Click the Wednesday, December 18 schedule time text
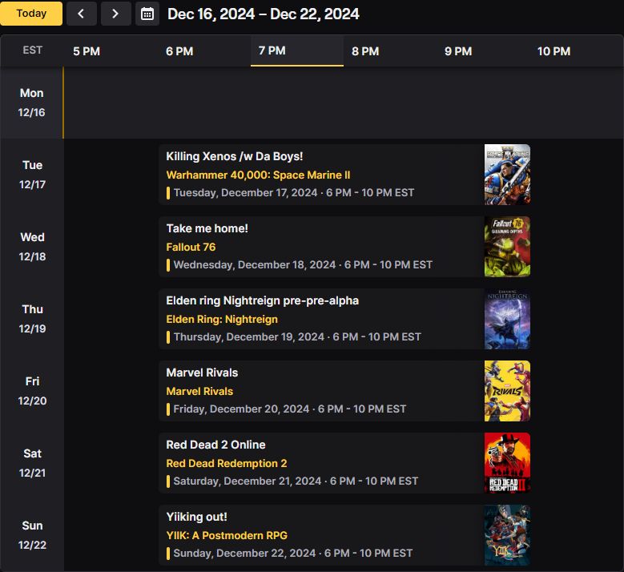624x572 pixels. pos(303,264)
